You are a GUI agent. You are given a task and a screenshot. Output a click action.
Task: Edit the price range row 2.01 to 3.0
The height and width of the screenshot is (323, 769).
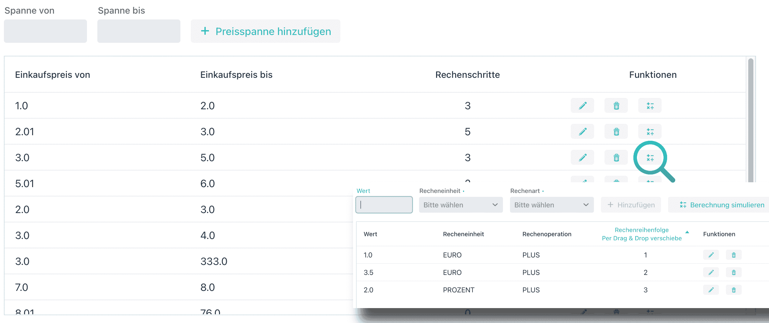point(582,132)
